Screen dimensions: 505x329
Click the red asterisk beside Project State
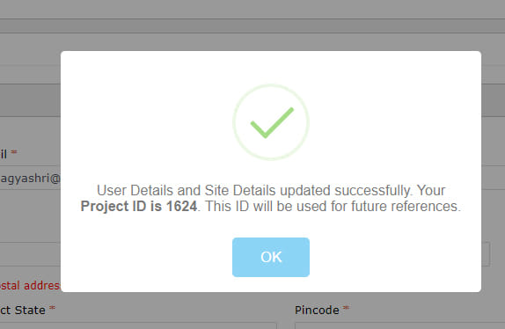tap(52, 308)
